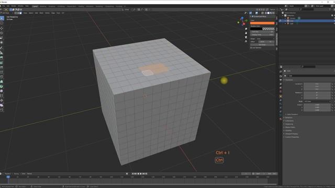
Task: Select the Move tool
Action: (x=2, y=28)
